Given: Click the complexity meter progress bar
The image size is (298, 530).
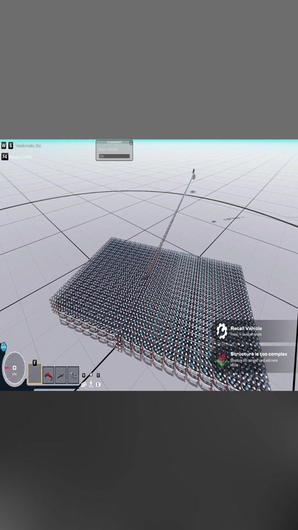Looking at the screenshot, I should (114, 156).
